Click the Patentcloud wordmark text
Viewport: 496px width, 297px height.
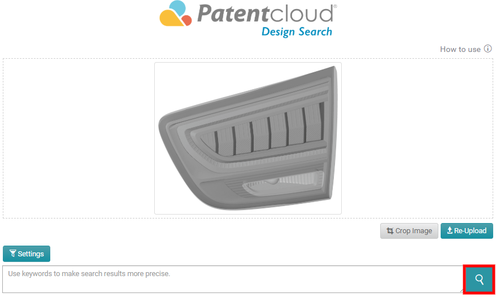(x=265, y=14)
